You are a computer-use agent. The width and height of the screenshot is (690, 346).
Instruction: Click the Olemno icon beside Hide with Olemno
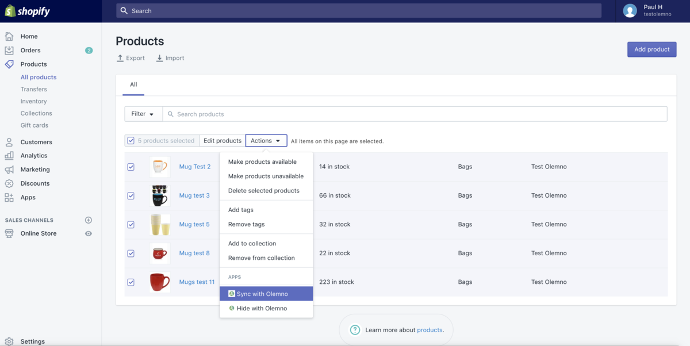(232, 308)
